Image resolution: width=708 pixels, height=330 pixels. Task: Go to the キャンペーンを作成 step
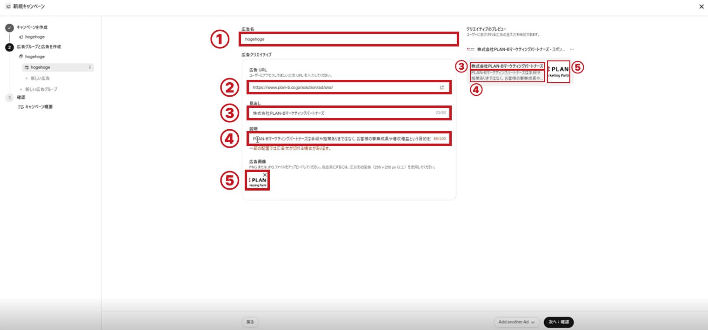[x=32, y=27]
